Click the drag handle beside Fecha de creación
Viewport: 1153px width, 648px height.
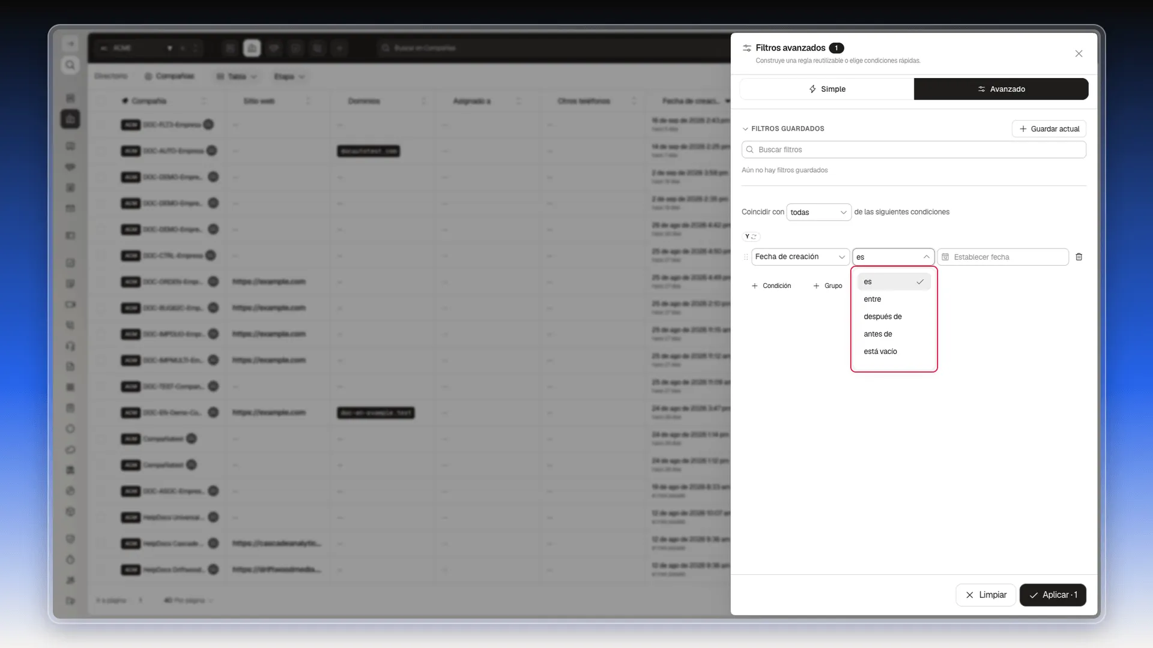point(746,257)
